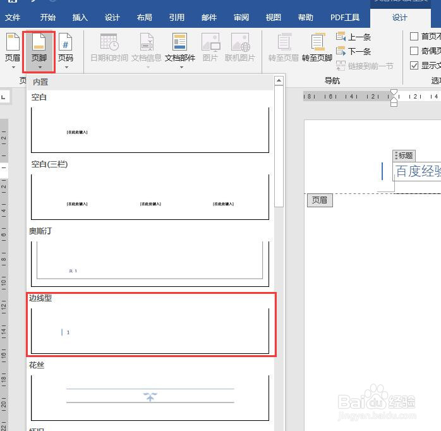Toggle the 首页不同 checkbox
The image size is (441, 431).
click(414, 36)
